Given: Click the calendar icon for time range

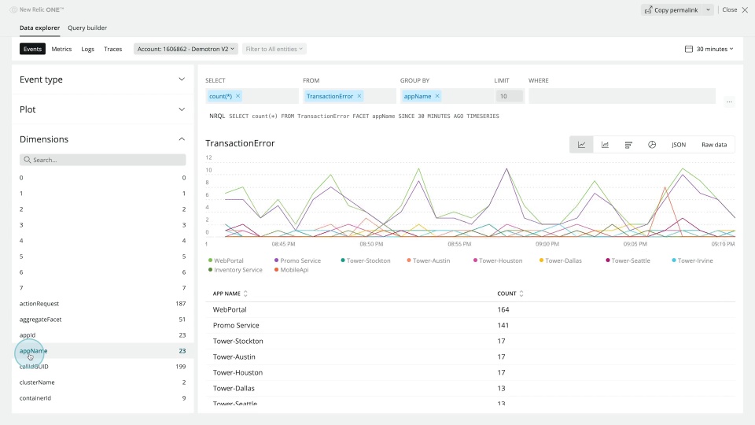Looking at the screenshot, I should [689, 49].
